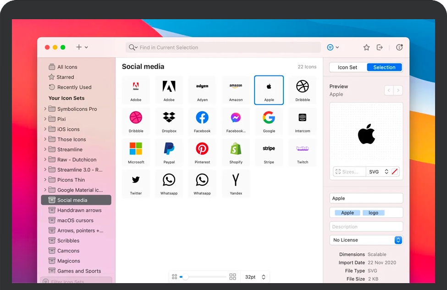Screen dimensions: 447x290
Task: Click the star favorites icon in toolbar
Action: point(366,48)
